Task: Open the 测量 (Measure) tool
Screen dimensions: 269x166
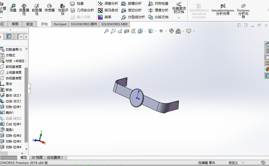Action: (13, 8)
